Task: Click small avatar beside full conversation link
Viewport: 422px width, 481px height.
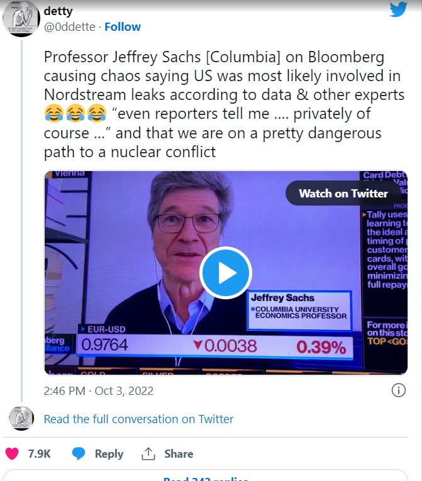Action: point(22,419)
